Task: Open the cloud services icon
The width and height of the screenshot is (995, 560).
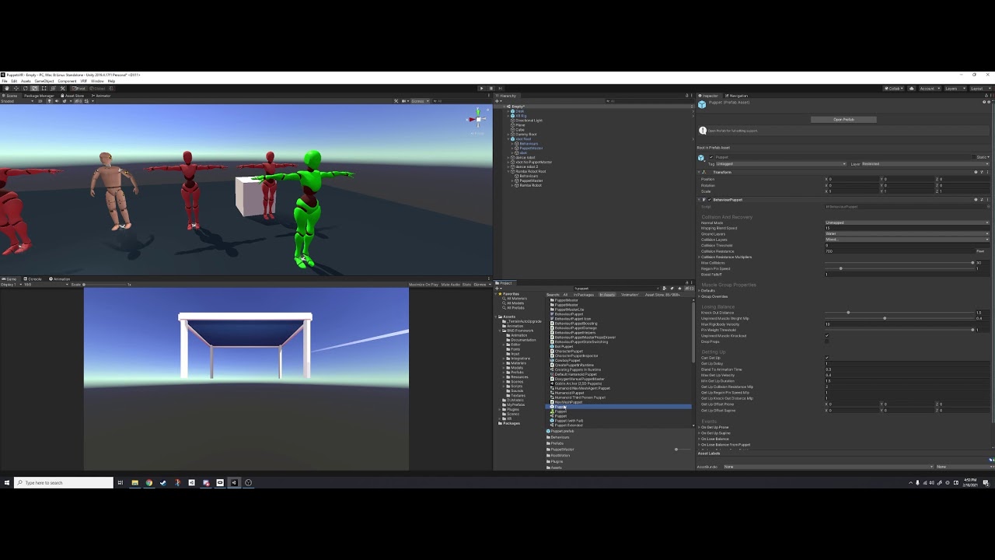Action: click(911, 89)
